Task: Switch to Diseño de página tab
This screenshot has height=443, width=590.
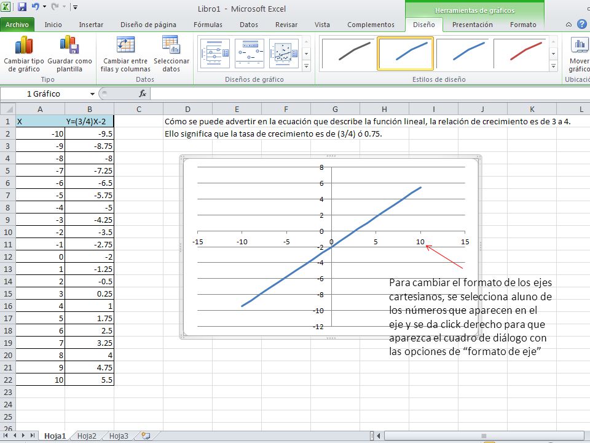Action: coord(148,25)
